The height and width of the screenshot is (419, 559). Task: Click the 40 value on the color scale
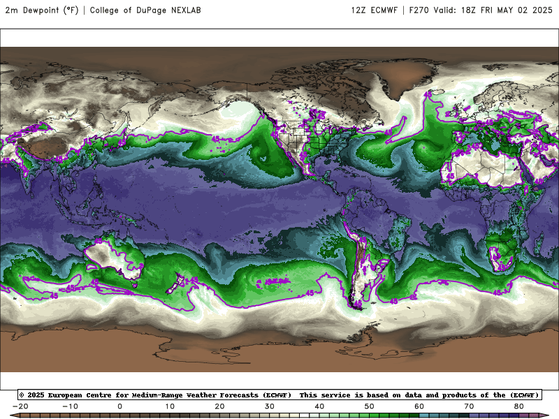319,406
